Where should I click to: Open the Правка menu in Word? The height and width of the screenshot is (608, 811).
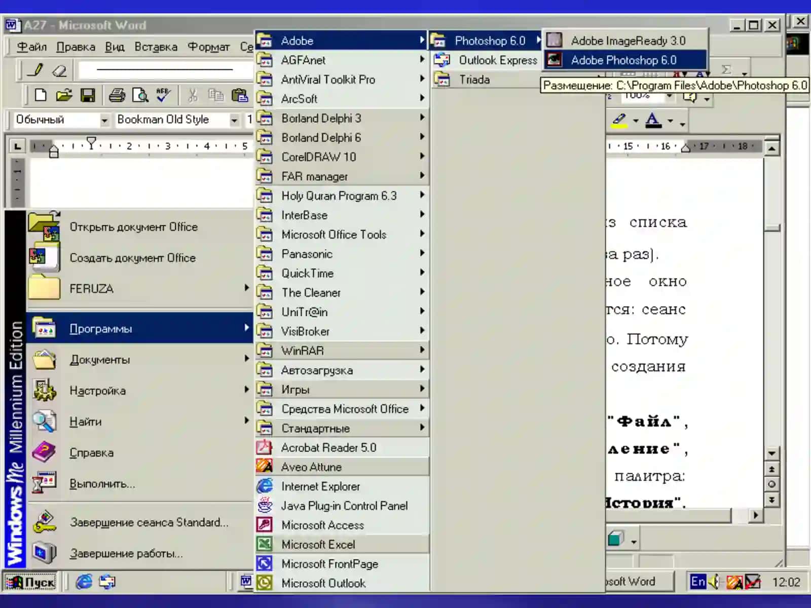click(x=76, y=47)
